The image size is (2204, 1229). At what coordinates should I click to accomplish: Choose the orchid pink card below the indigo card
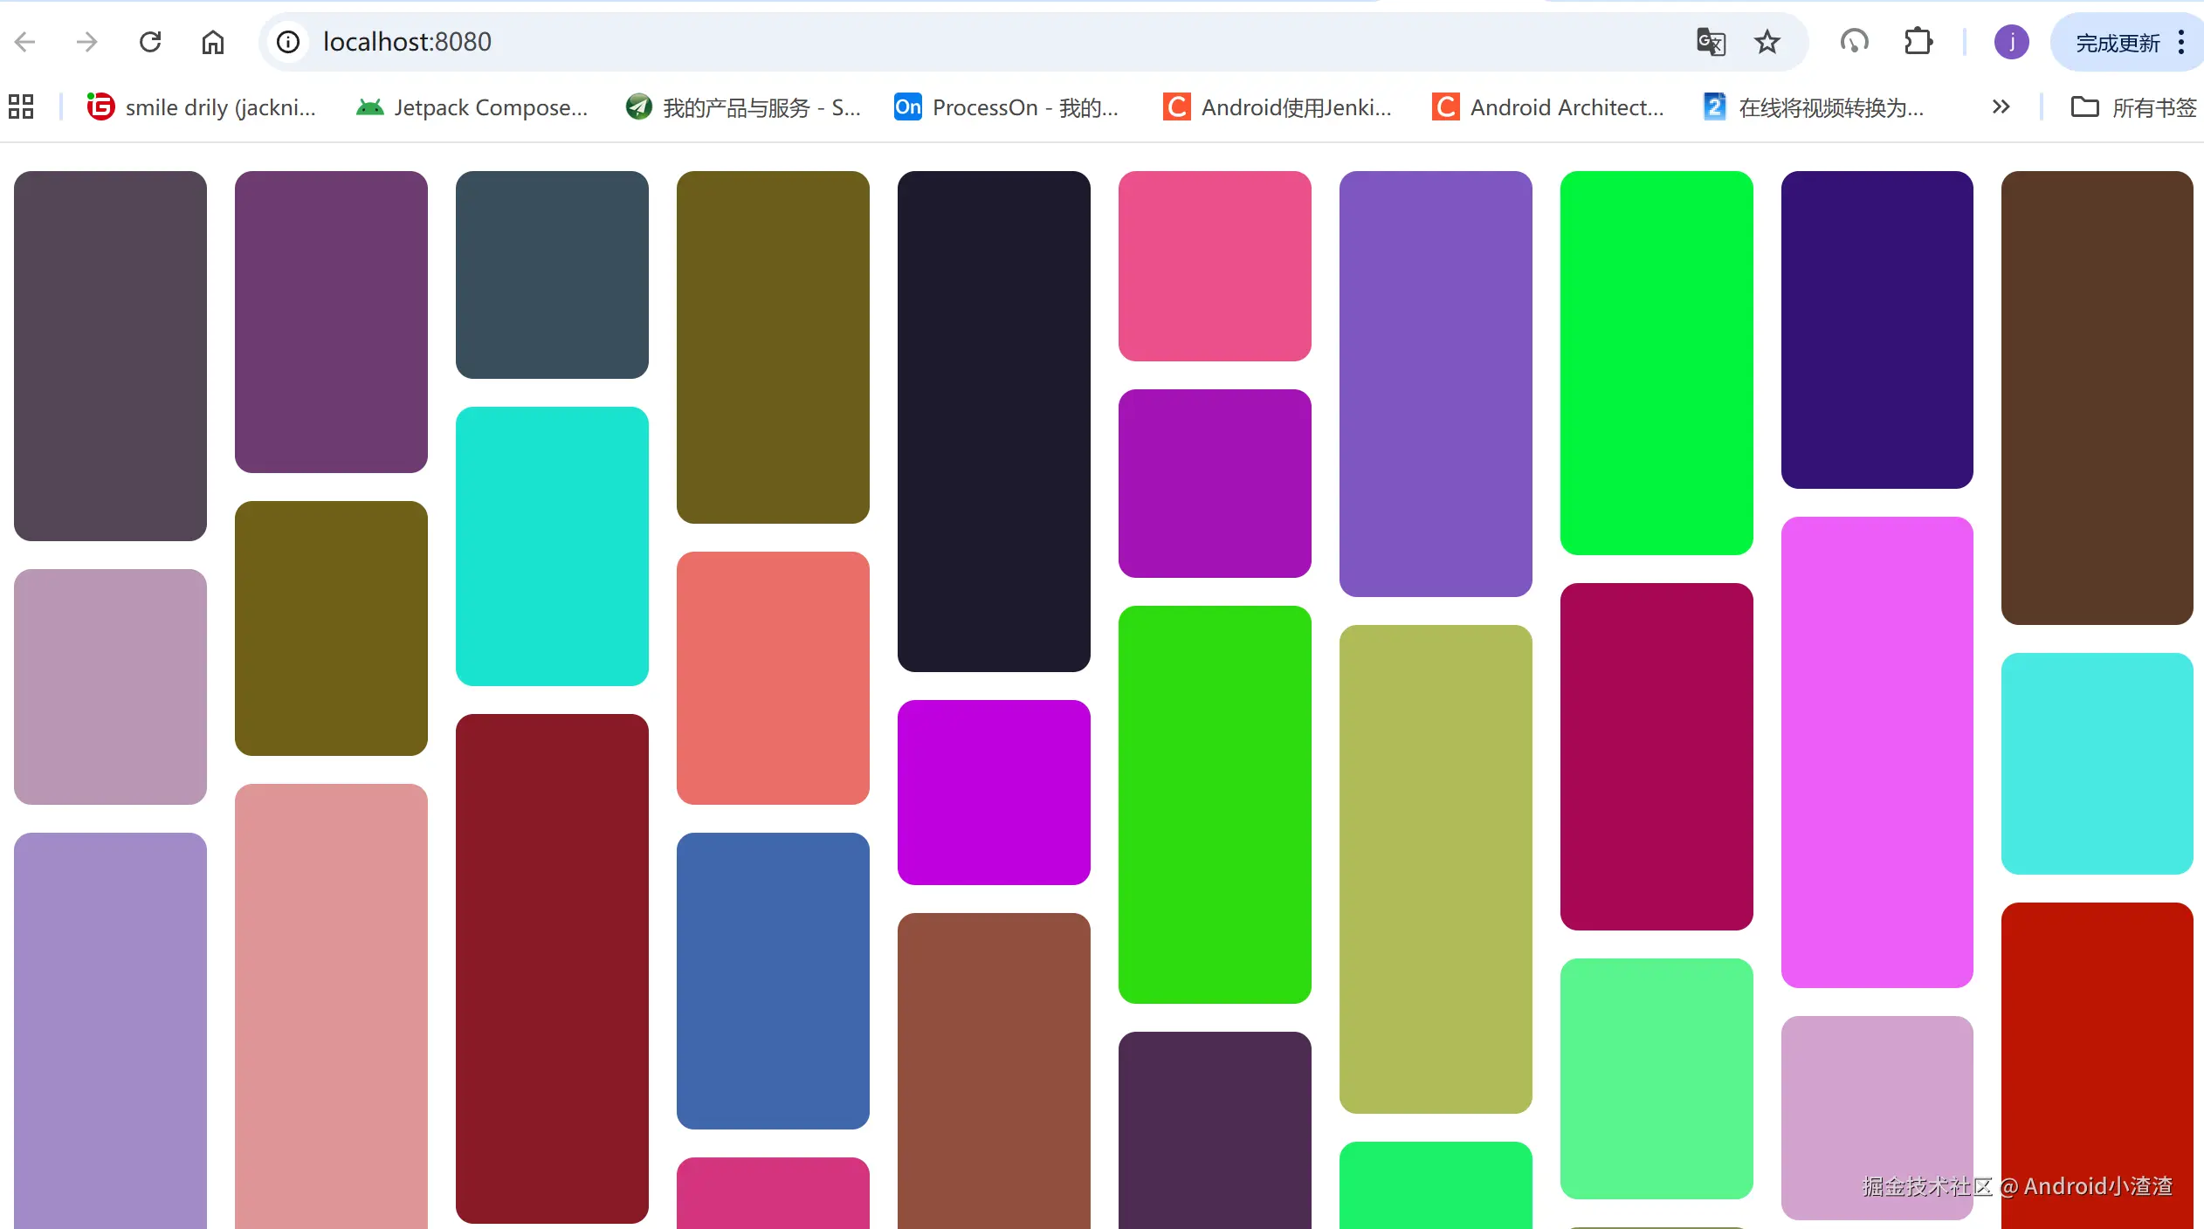pos(1877,752)
